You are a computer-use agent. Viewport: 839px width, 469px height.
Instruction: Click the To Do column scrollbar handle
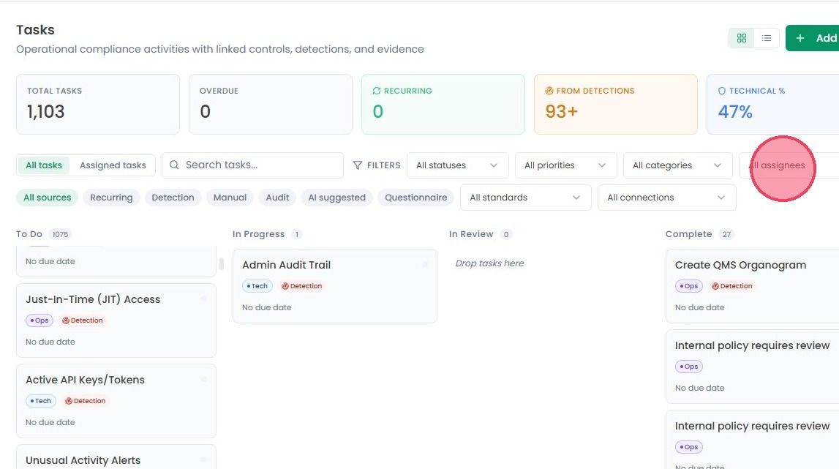[222, 263]
